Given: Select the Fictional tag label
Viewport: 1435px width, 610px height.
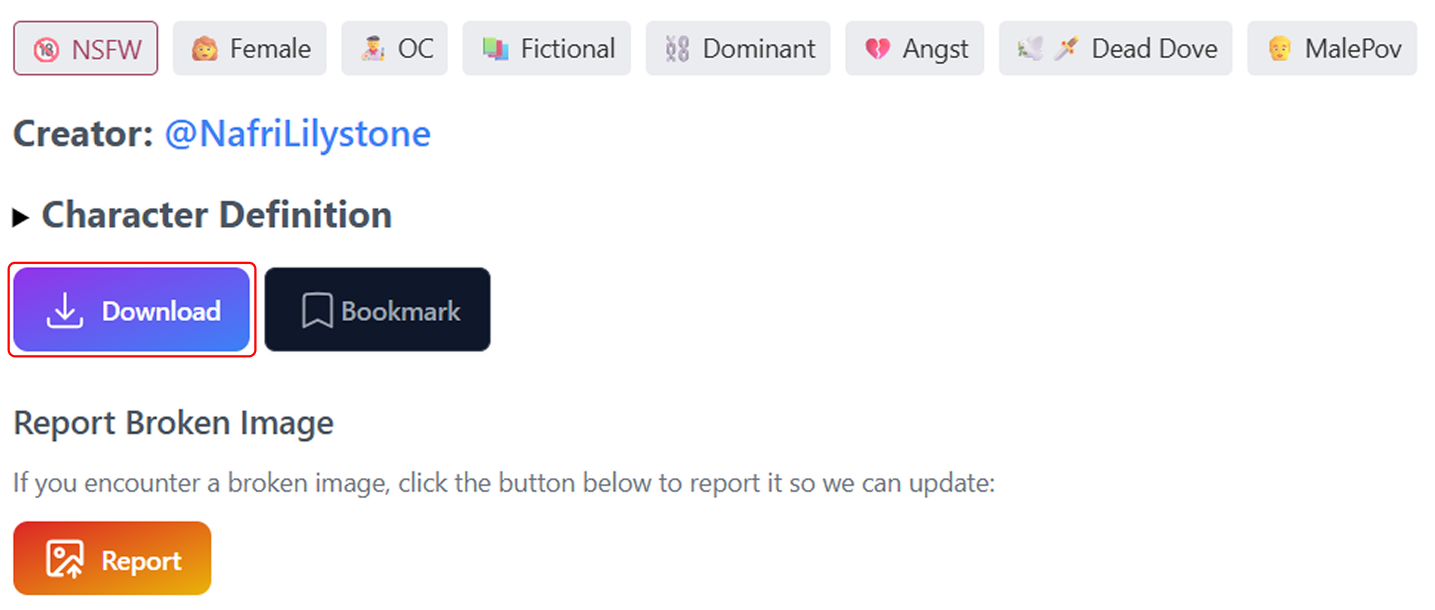Looking at the screenshot, I should [x=568, y=49].
